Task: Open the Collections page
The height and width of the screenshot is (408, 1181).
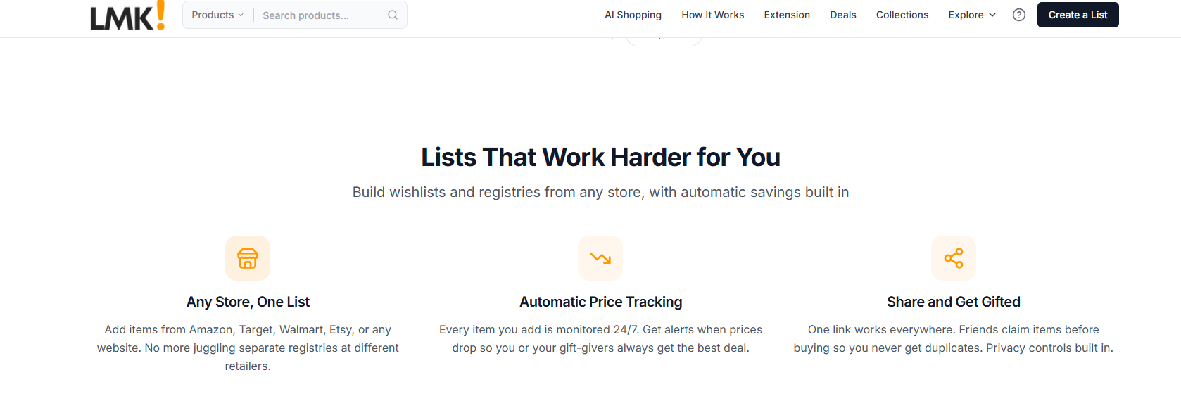Action: pyautogui.click(x=902, y=15)
